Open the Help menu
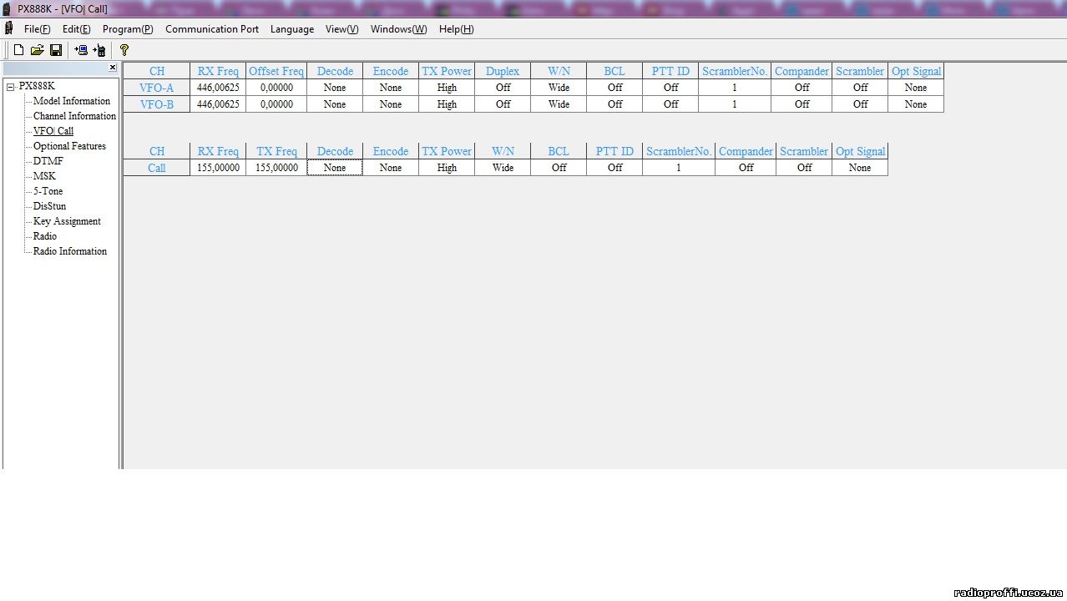1067x601 pixels. pos(456,28)
